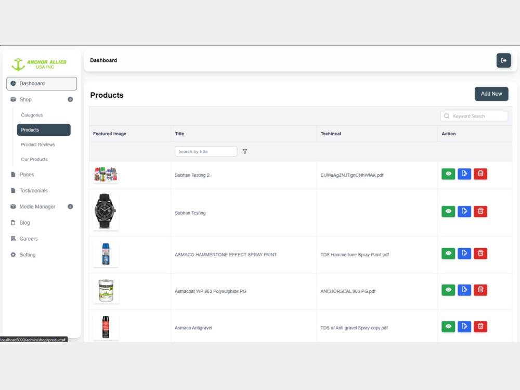The image size is (520, 390).
Task: Focus the Keyword Search field
Action: 474,116
